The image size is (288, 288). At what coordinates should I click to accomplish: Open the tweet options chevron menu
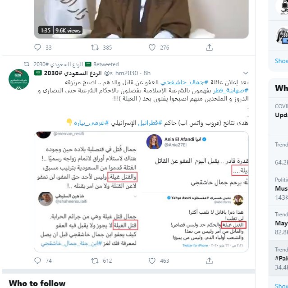pyautogui.click(x=245, y=73)
